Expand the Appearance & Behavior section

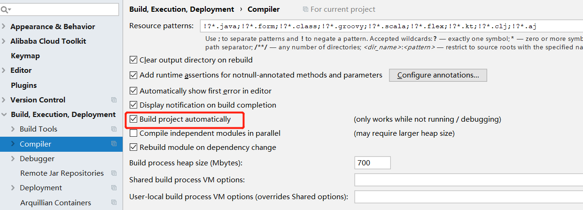pyautogui.click(x=4, y=27)
